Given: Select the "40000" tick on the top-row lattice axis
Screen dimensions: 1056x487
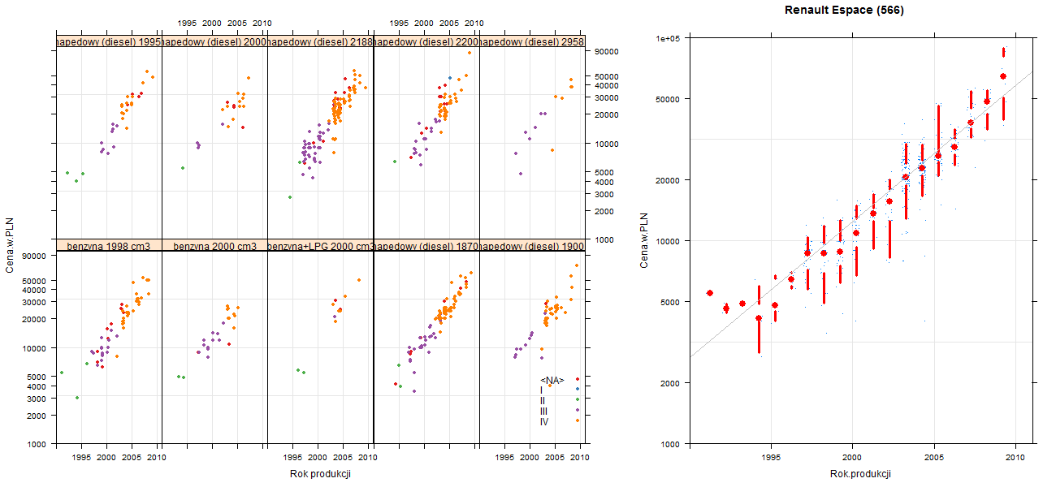Looking at the screenshot, I should tap(608, 85).
